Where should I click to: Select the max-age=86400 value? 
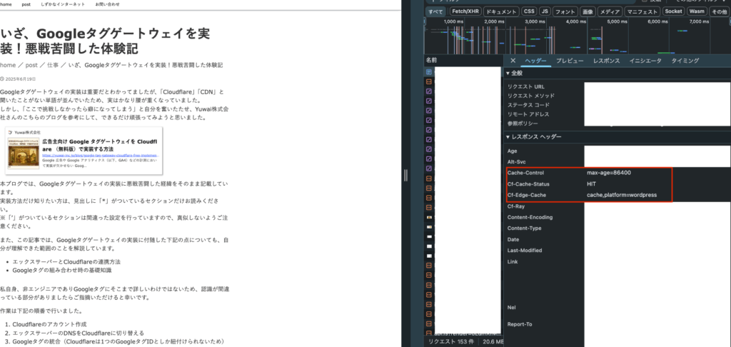click(609, 173)
